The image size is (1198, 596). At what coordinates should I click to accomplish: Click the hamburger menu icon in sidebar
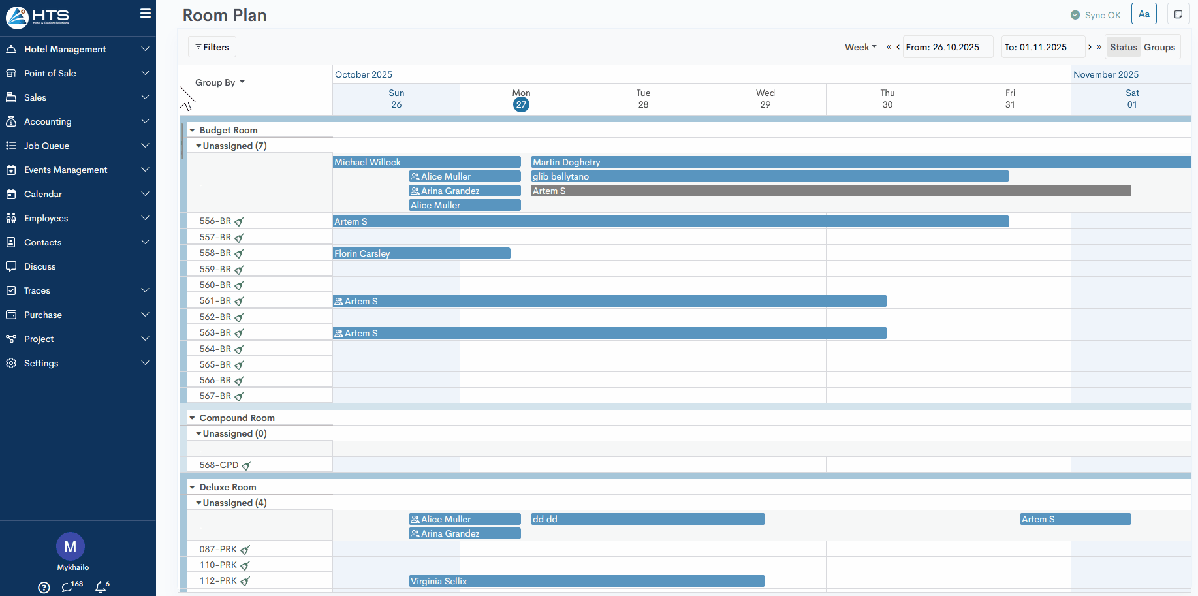click(145, 14)
